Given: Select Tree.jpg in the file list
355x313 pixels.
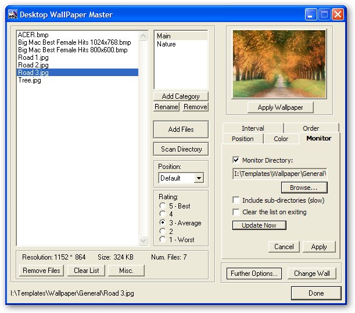Looking at the screenshot, I should pos(30,80).
